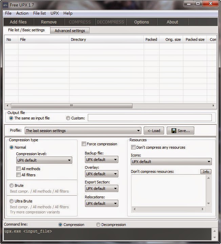Screen dimensions: 221x244
Task: Open the Export Section dropdown
Action: tap(101, 189)
